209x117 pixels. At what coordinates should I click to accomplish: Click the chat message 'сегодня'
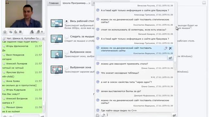(x=7, y=59)
